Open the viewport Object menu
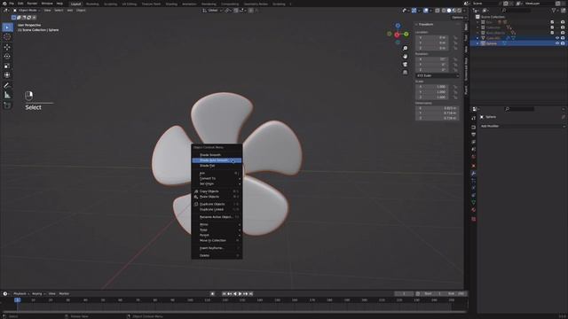This screenshot has width=568, height=319. click(x=81, y=11)
